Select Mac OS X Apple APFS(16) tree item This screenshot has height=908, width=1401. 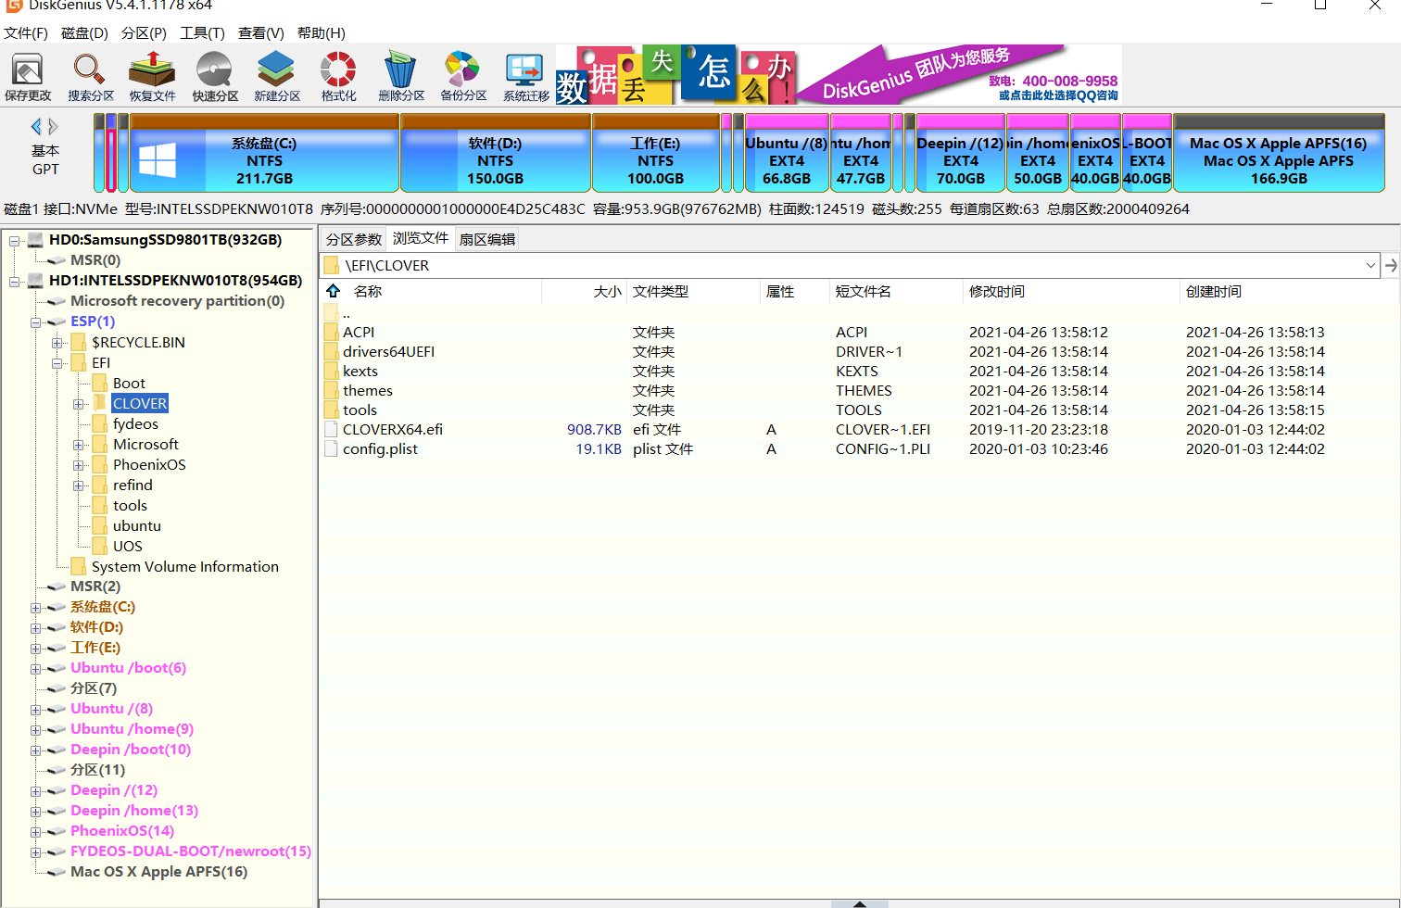pos(158,872)
